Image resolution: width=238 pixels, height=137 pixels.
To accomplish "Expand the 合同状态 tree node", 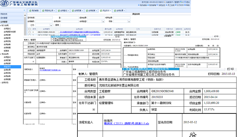I will (x=1, y=83).
